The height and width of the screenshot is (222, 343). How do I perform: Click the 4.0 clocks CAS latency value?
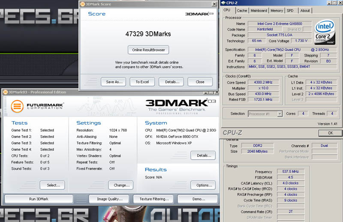pyautogui.click(x=291, y=183)
